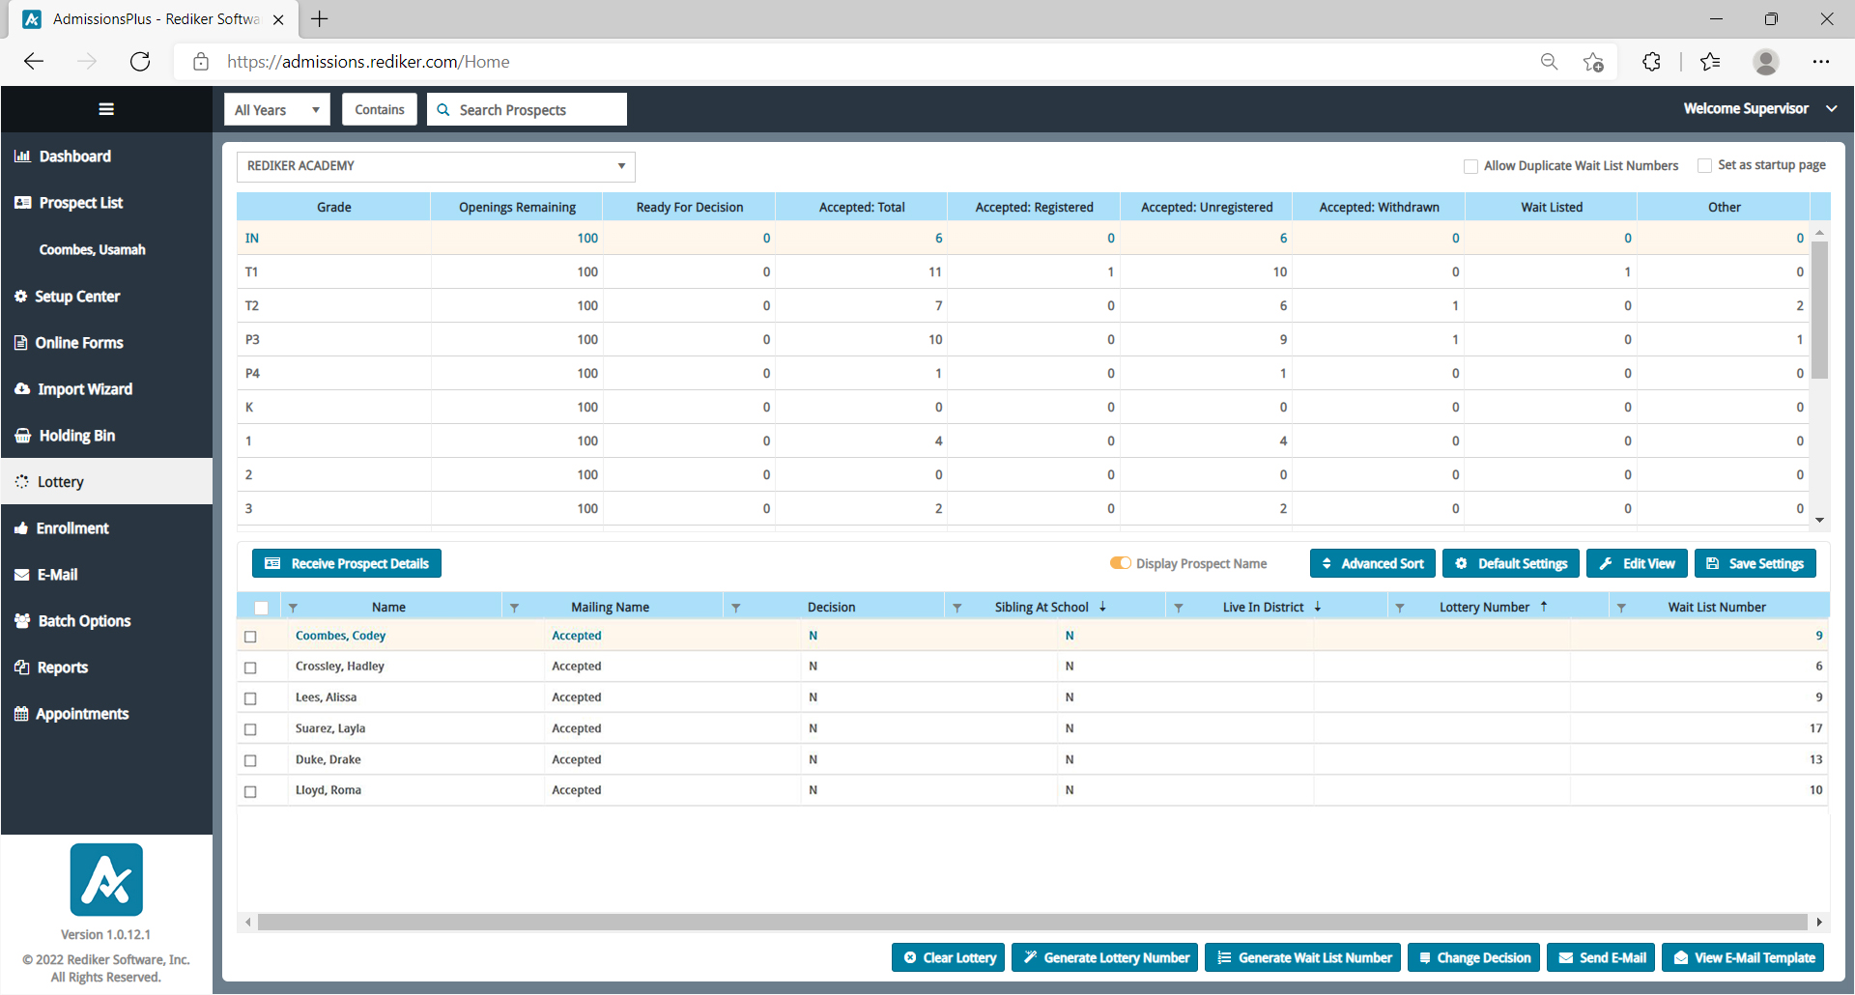Select the checkbox for Coombes, Codey

pos(250,637)
